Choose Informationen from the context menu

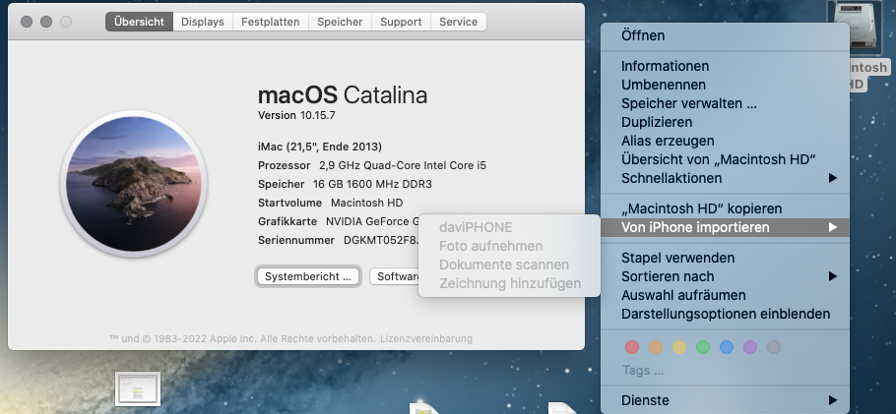[x=665, y=66]
